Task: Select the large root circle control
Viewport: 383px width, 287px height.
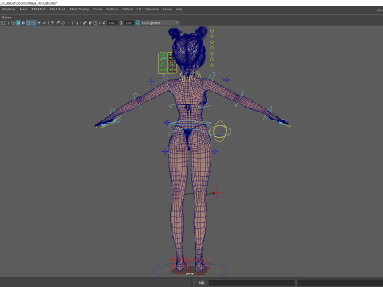Action: click(190, 270)
